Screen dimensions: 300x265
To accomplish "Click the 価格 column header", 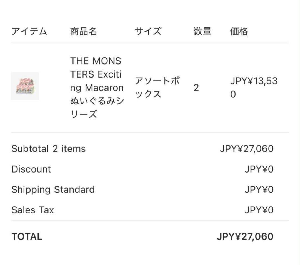I will (239, 32).
